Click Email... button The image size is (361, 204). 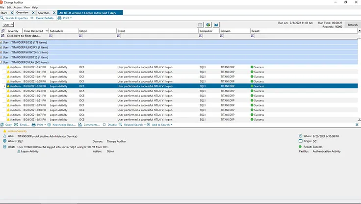(25, 125)
